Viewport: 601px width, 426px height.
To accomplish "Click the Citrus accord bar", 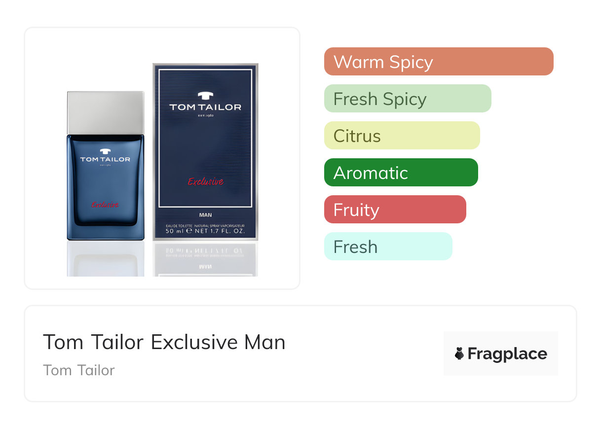I will [402, 136].
